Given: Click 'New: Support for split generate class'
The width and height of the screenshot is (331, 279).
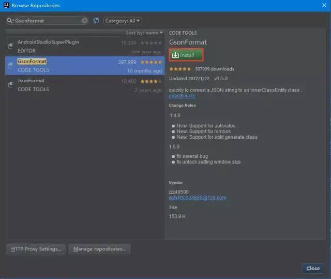Looking at the screenshot, I should (217, 137).
